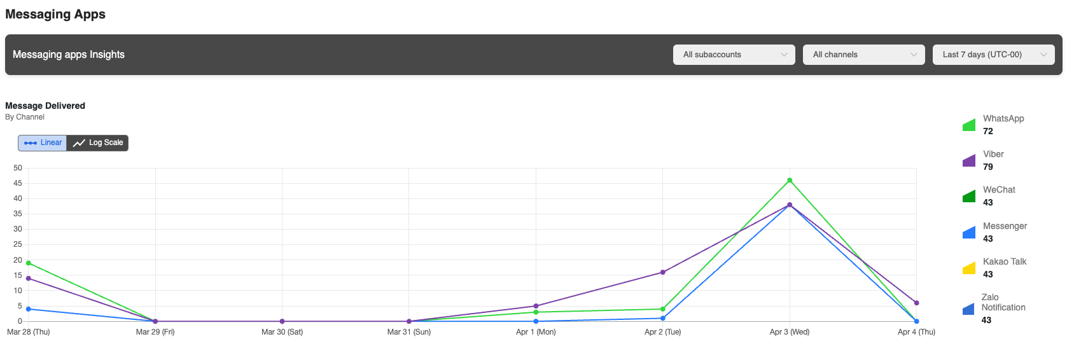Click Viber data point on Apr 1

(536, 306)
